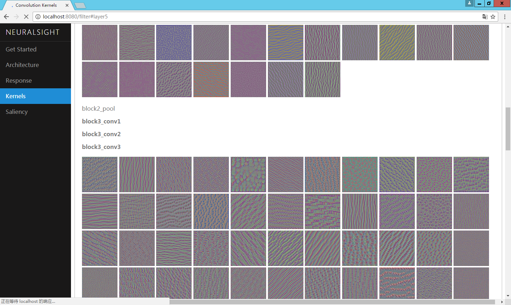The width and height of the screenshot is (511, 305).
Task: Open the Architecture page
Action: [35, 65]
